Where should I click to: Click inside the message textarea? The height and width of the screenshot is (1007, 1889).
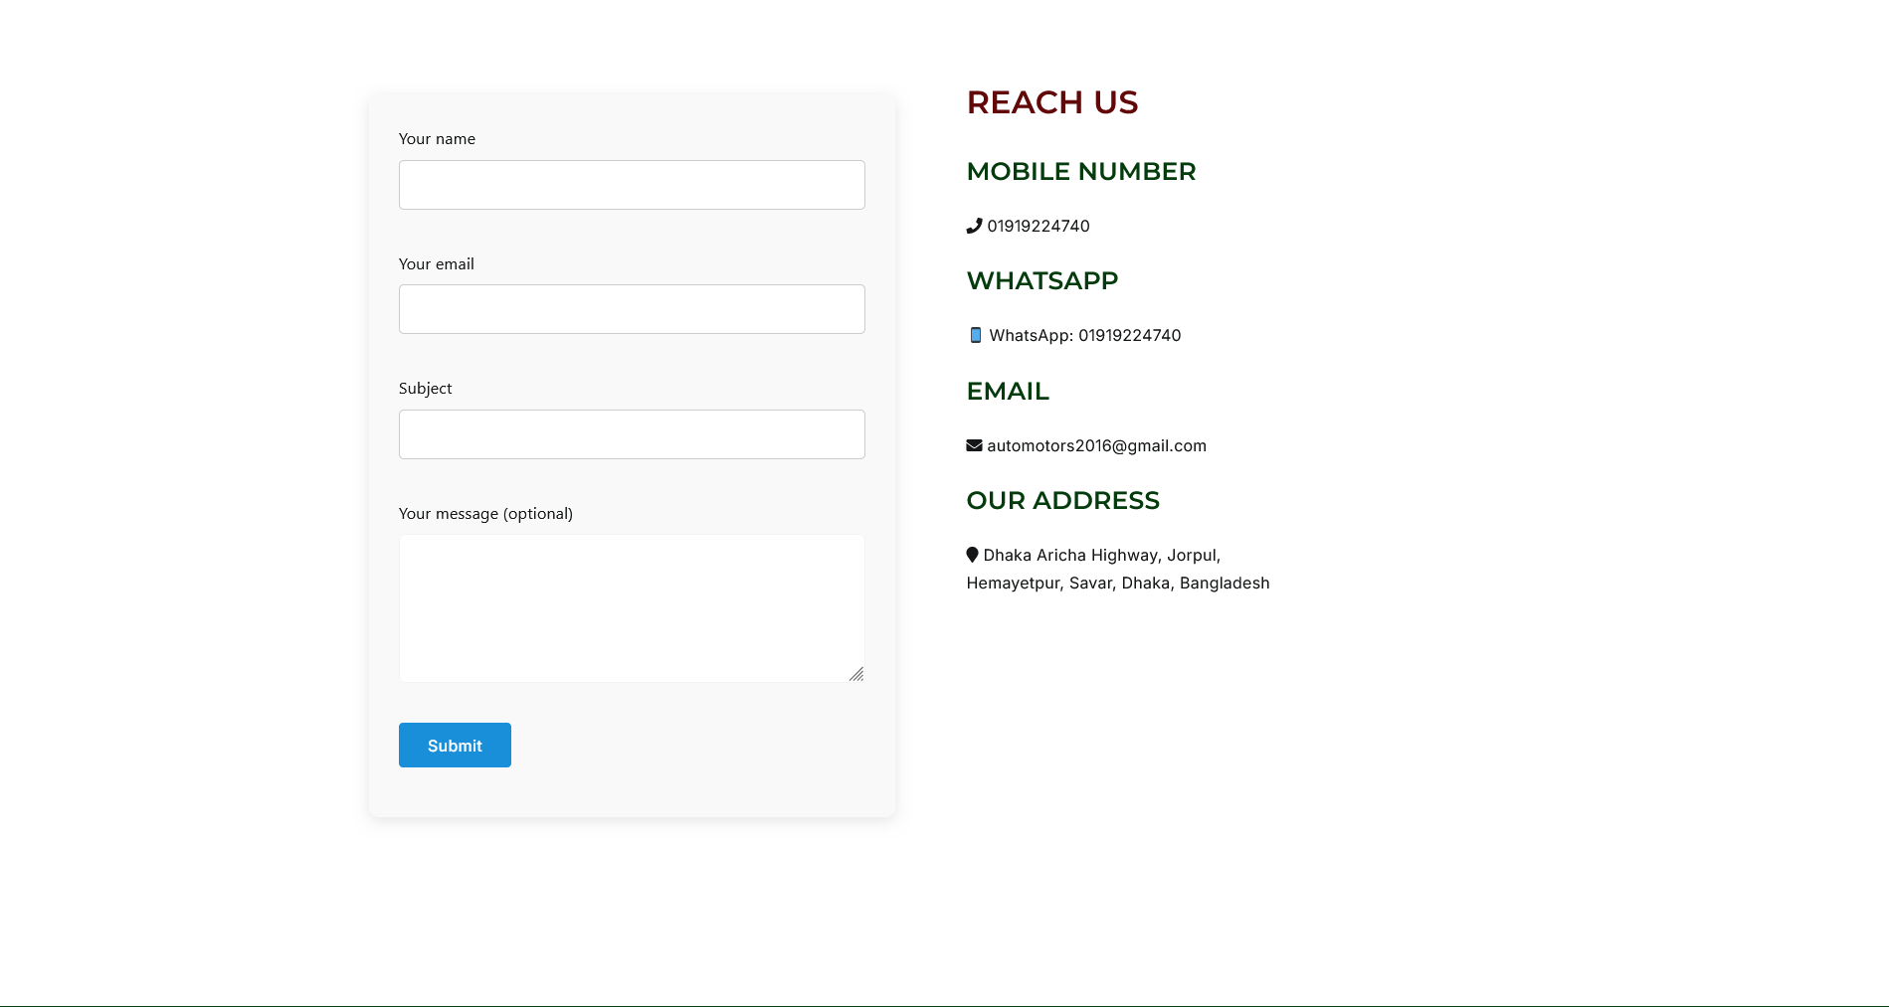click(632, 607)
